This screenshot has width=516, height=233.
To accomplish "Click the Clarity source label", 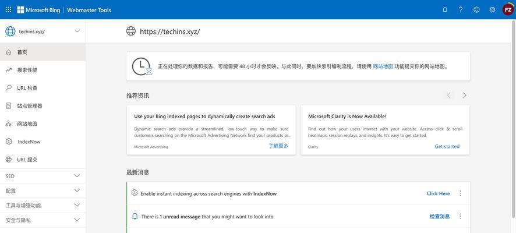I will click(x=313, y=147).
